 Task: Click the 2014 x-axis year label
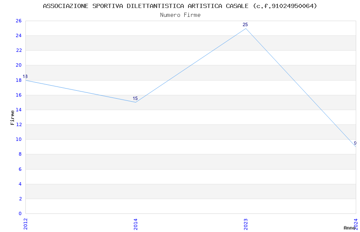click(x=136, y=224)
